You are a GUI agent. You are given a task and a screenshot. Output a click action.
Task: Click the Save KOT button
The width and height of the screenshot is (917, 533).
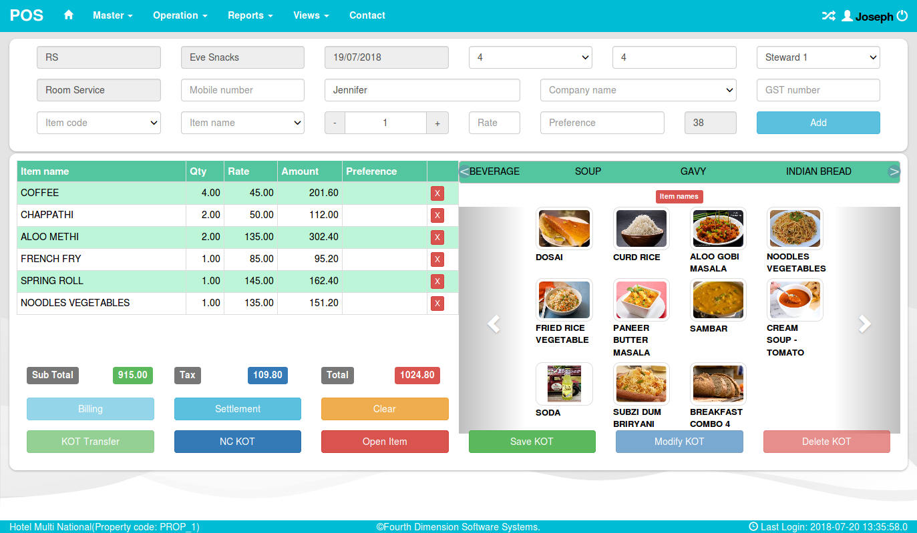click(532, 442)
